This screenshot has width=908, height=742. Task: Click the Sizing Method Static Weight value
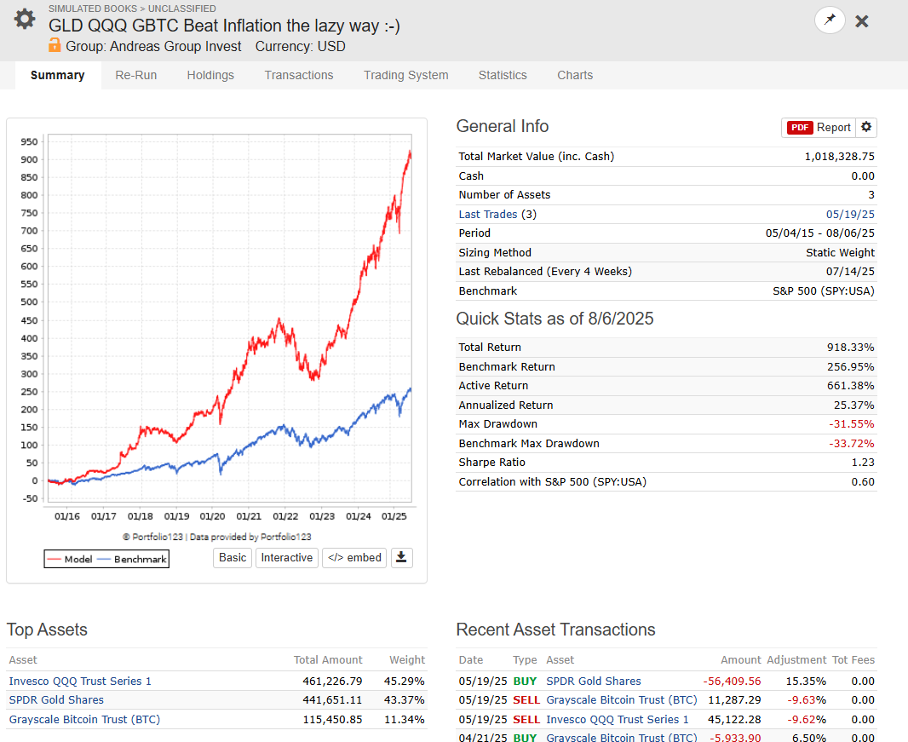tap(840, 252)
